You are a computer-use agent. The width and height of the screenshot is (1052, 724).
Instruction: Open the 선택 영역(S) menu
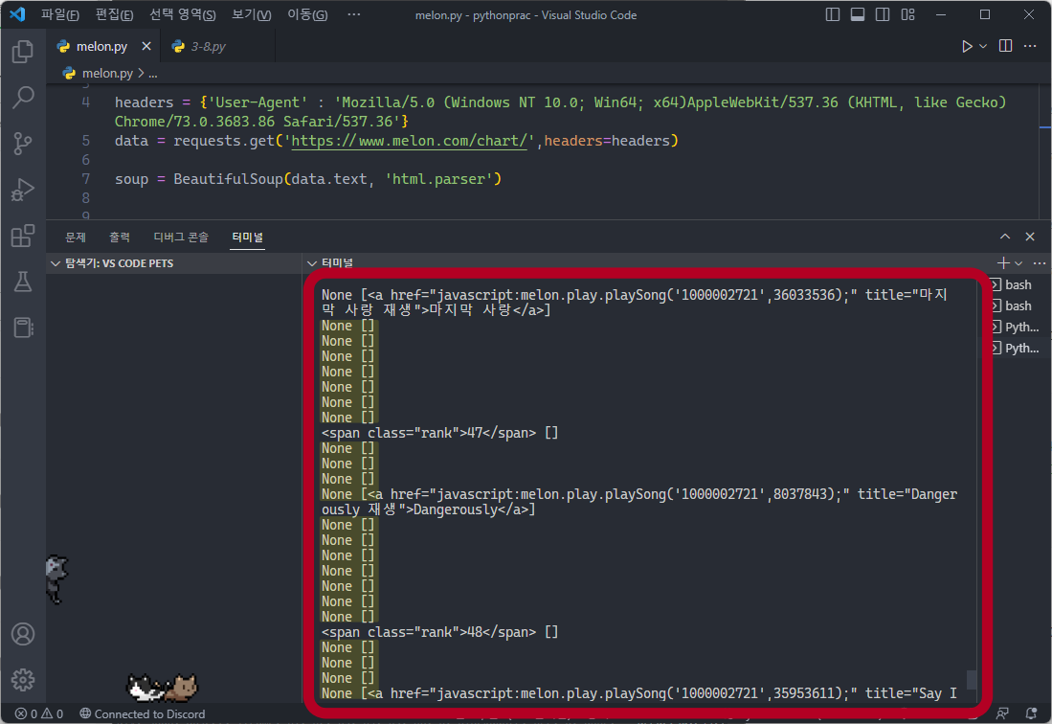coord(183,14)
